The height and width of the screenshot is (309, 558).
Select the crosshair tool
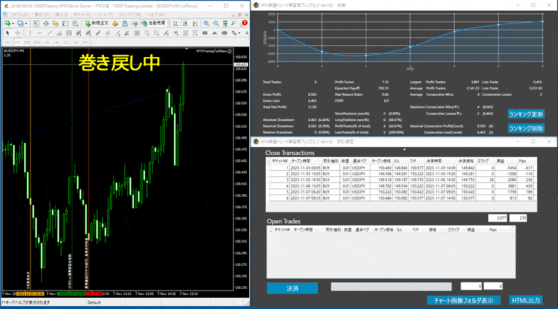(18, 33)
